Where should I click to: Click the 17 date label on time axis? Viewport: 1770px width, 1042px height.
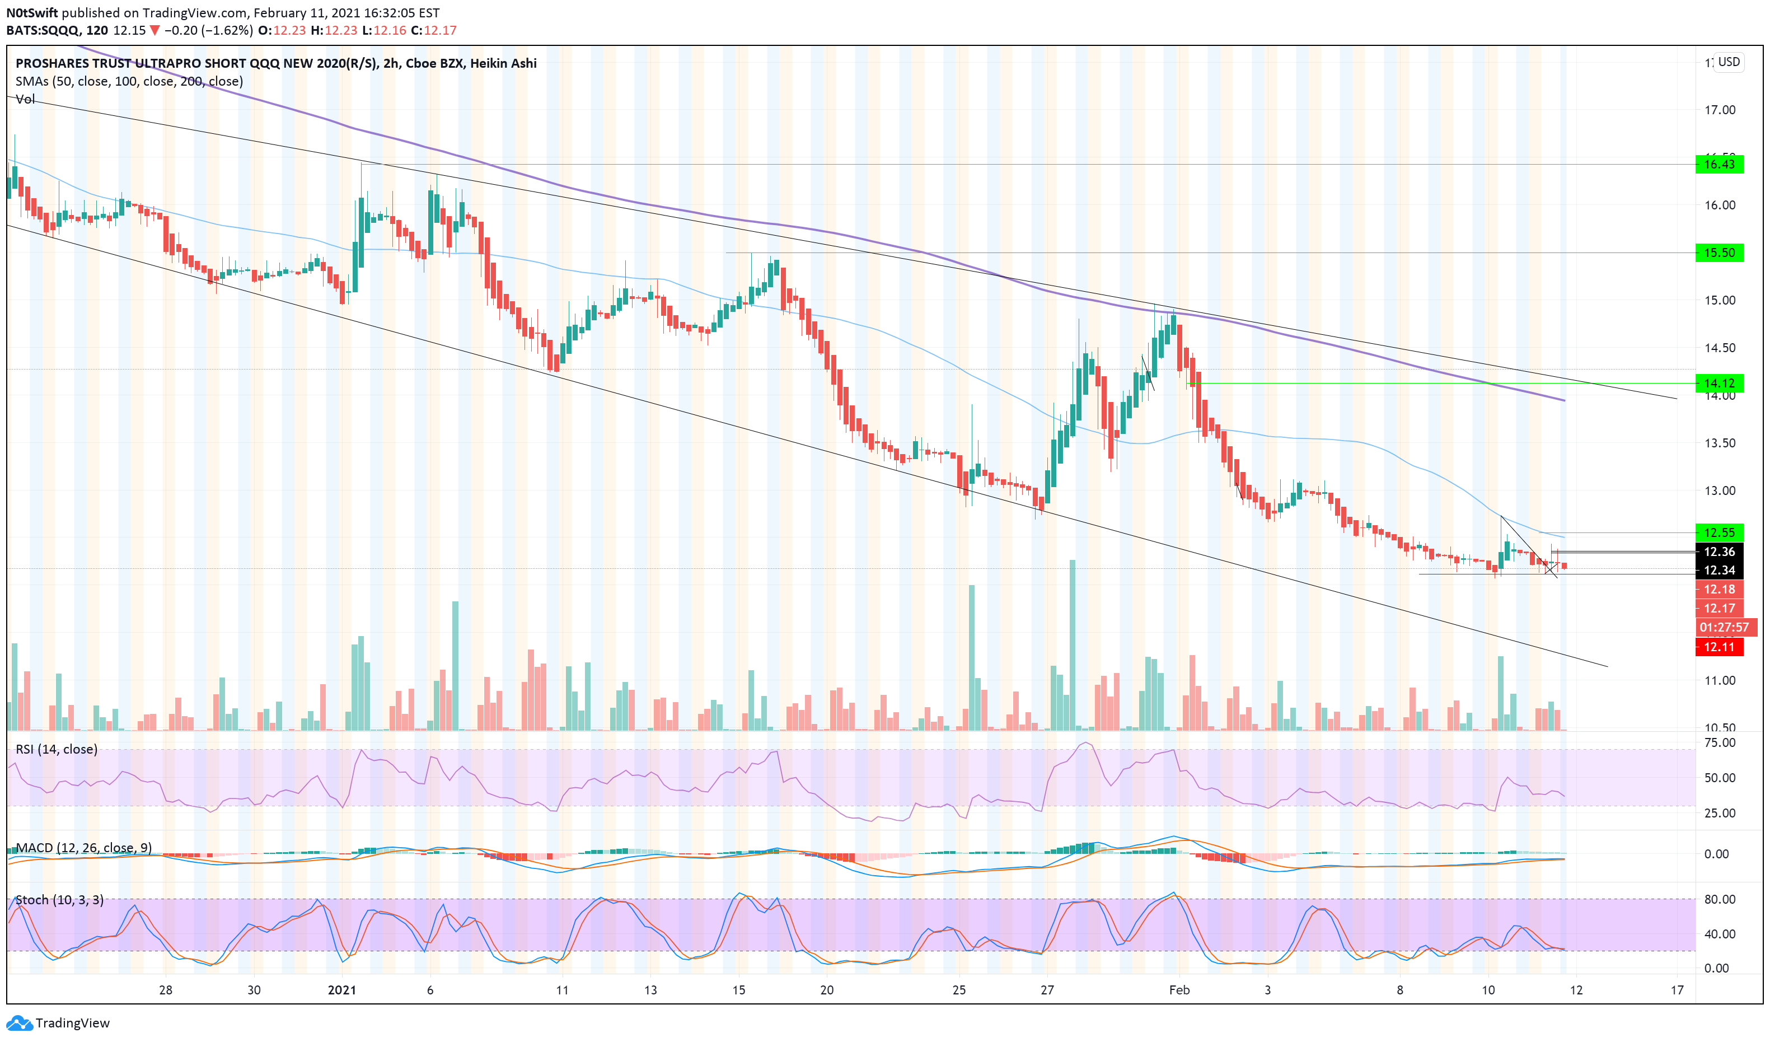1677,990
